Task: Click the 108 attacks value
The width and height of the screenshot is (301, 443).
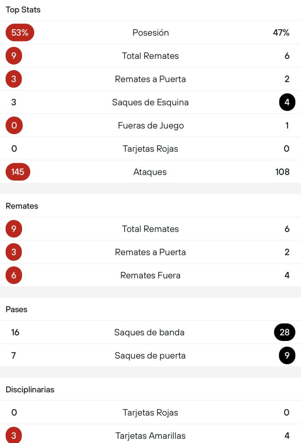Action: tap(282, 172)
